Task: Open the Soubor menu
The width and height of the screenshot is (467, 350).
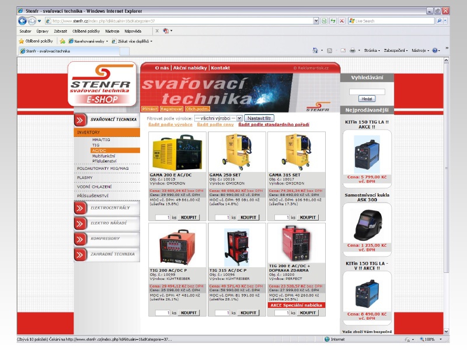Action: tap(25, 31)
